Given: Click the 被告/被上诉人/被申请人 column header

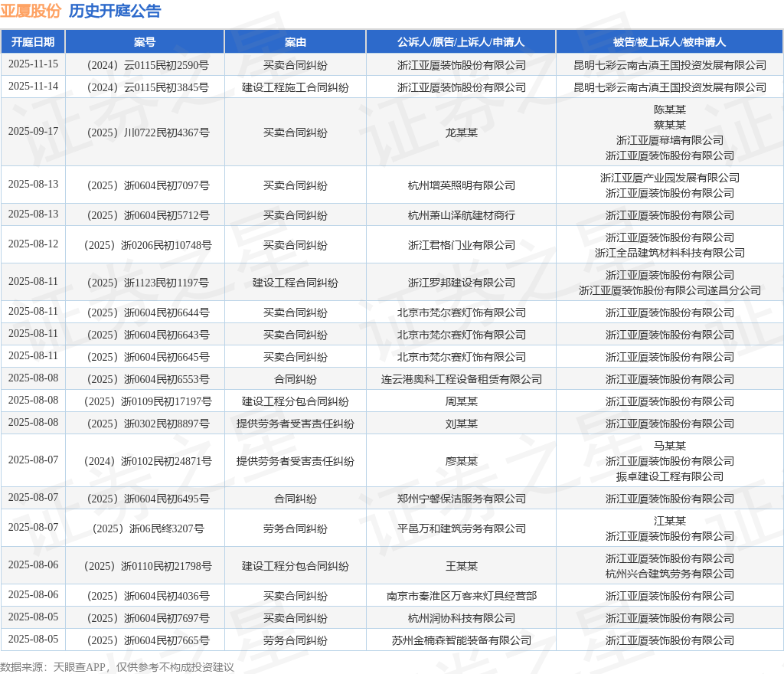Looking at the screenshot, I should 669,42.
